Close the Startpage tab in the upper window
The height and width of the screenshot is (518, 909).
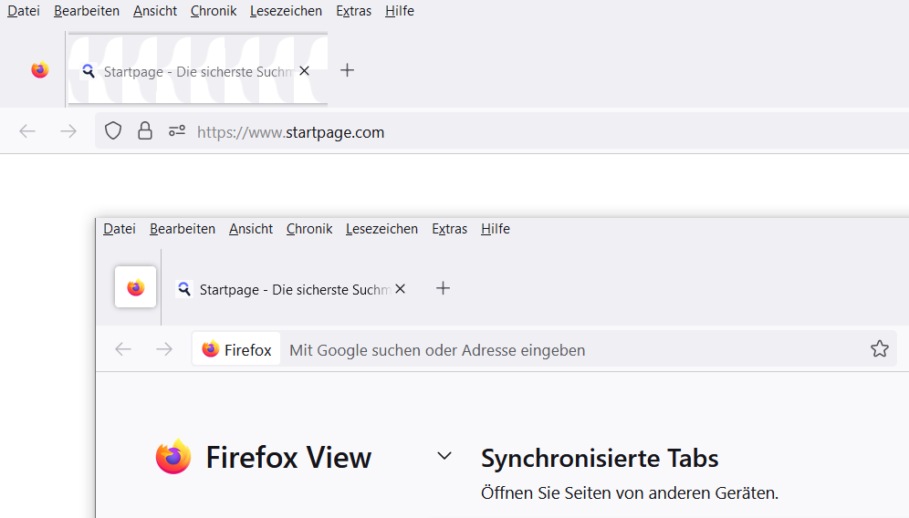(305, 70)
